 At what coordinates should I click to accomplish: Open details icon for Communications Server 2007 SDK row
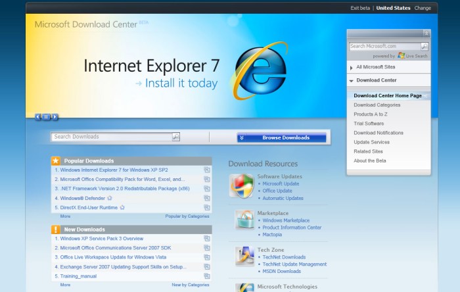click(207, 248)
